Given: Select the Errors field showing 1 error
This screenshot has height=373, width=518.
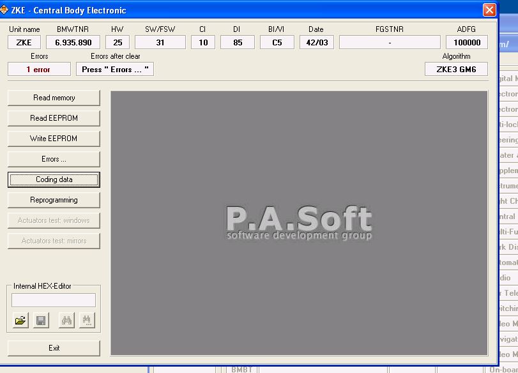Looking at the screenshot, I should coord(38,69).
